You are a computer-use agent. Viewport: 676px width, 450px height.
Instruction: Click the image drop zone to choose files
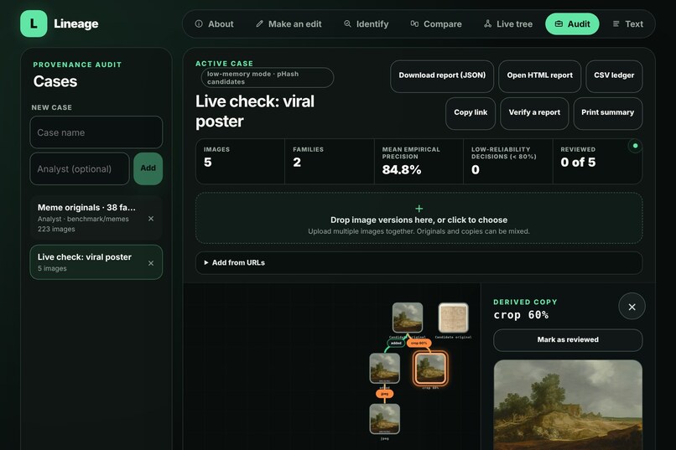(x=419, y=219)
